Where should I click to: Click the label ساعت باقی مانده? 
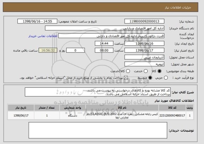pyautogui.click(x=25, y=51)
